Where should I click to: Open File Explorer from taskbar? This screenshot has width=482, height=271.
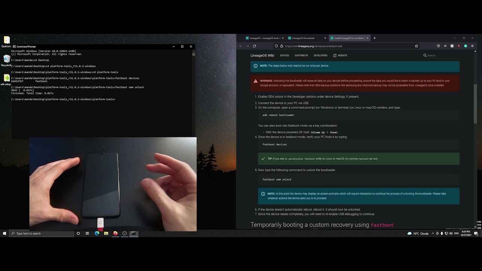pos(106,233)
